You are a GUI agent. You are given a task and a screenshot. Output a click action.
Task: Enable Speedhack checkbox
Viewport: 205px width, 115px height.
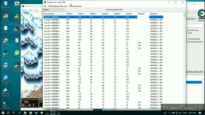187,42
